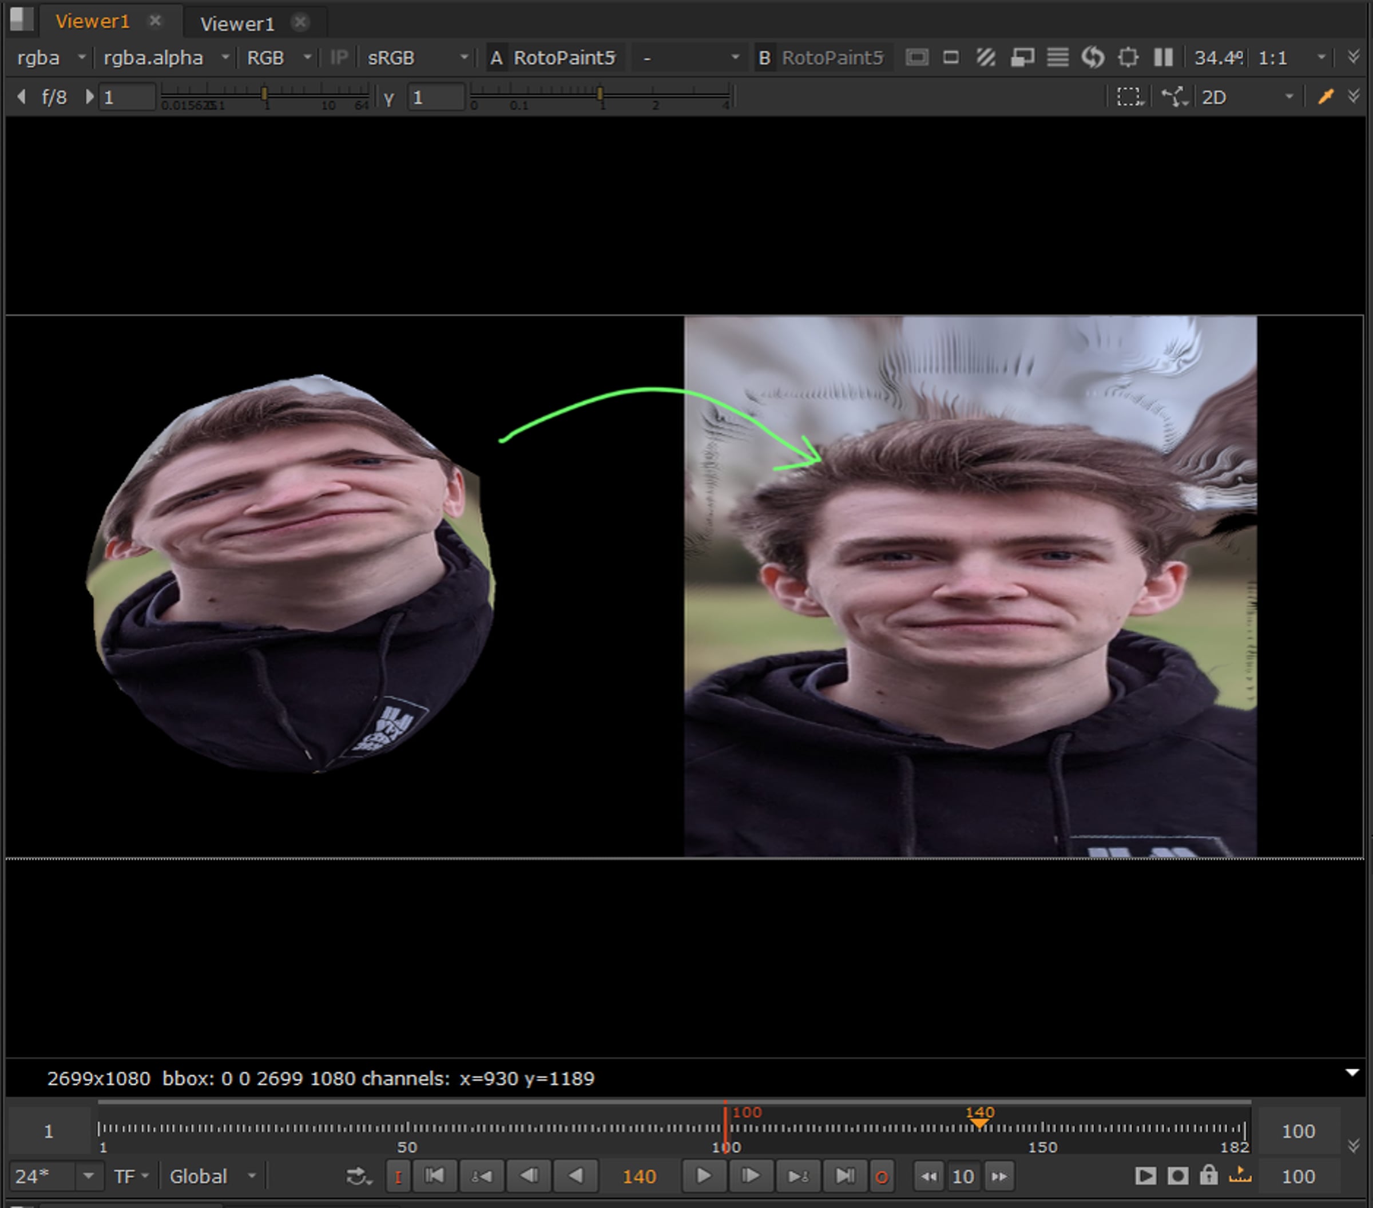Click the frame increment field 10
This screenshot has width=1373, height=1208.
click(x=963, y=1177)
